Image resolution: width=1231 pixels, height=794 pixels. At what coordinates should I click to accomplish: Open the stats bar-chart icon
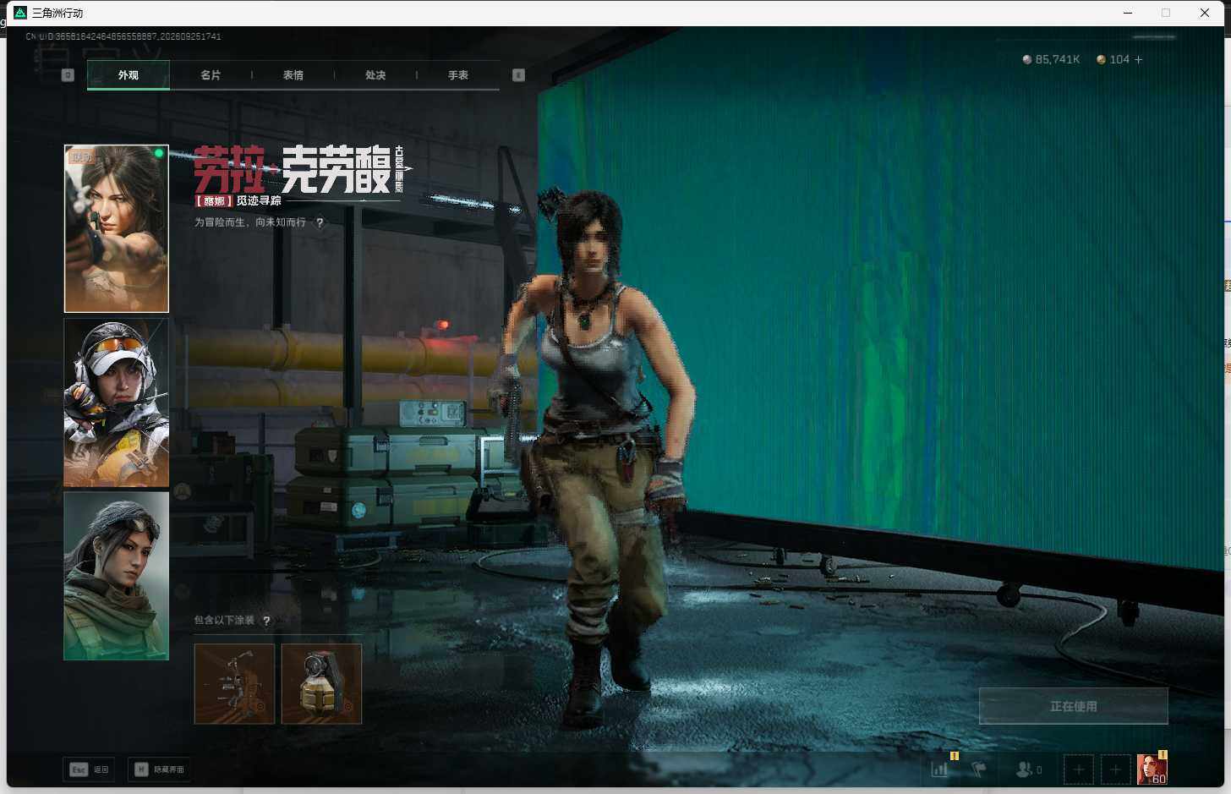pos(939,769)
